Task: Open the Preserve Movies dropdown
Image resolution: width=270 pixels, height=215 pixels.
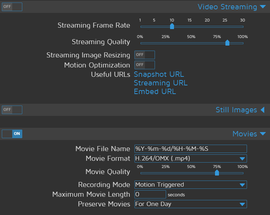Action: click(x=191, y=204)
